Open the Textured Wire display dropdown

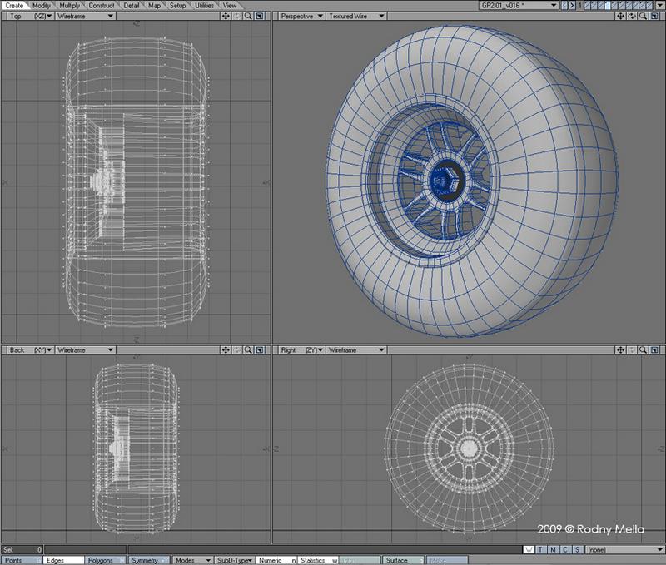(355, 16)
